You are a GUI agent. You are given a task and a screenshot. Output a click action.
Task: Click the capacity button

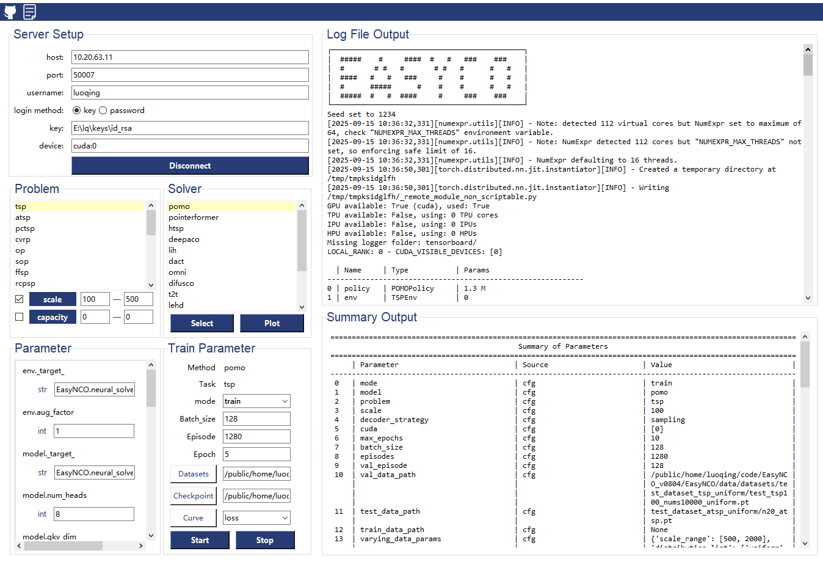tap(53, 317)
